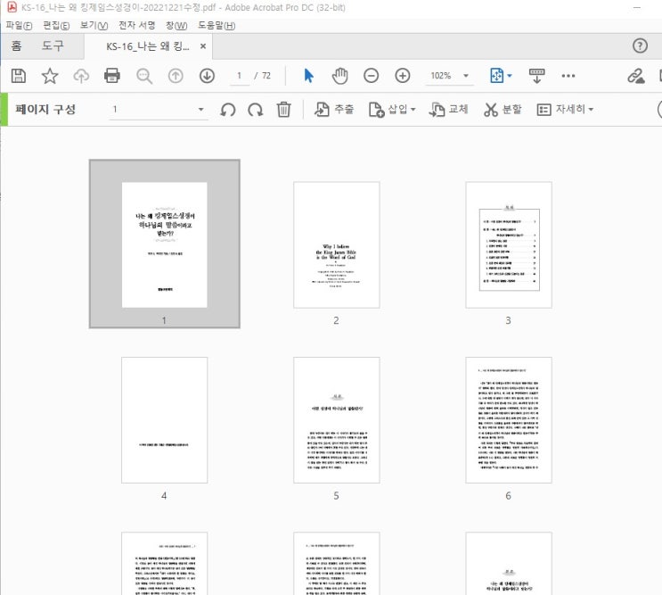Screen dimensions: 662x595
Task: Select page 2 thumbnail
Action: coord(337,245)
